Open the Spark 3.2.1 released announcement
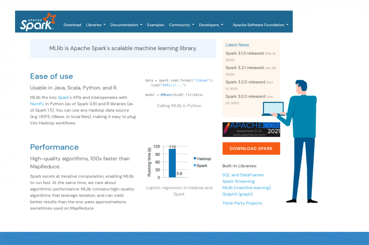This screenshot has width=369, height=245. [x=244, y=68]
